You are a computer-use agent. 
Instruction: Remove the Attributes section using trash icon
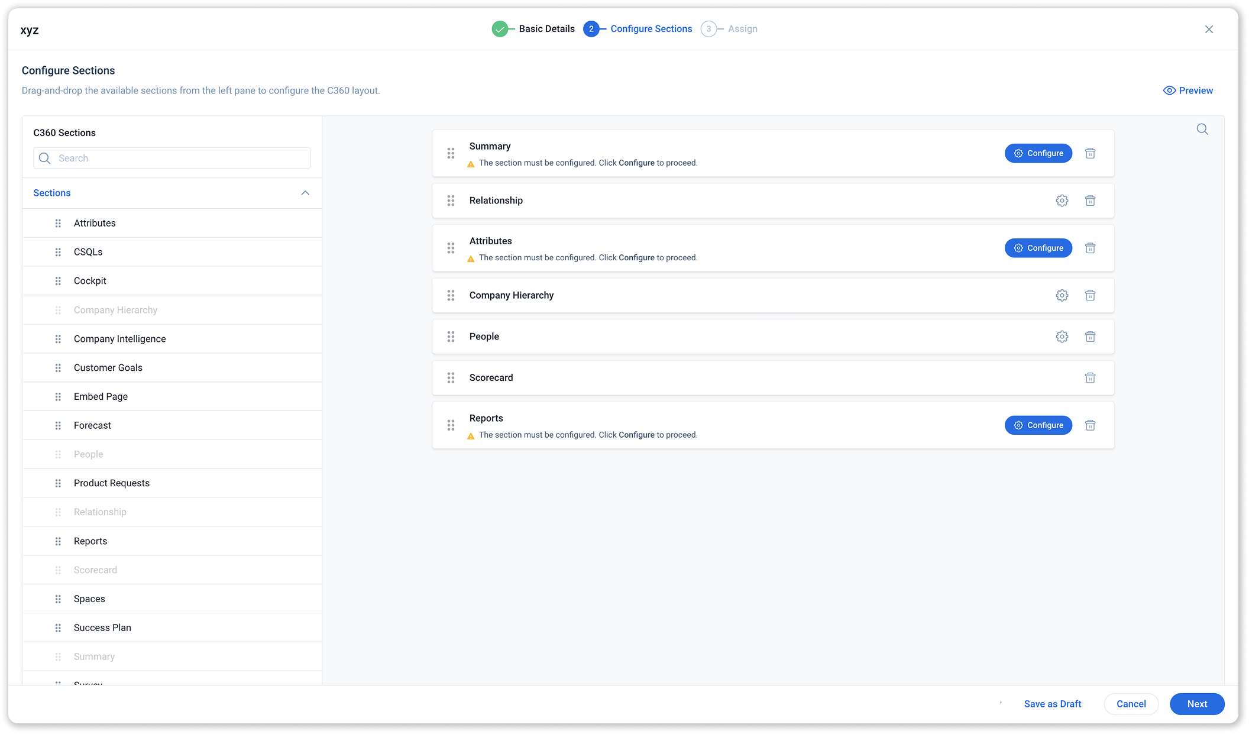1090,248
